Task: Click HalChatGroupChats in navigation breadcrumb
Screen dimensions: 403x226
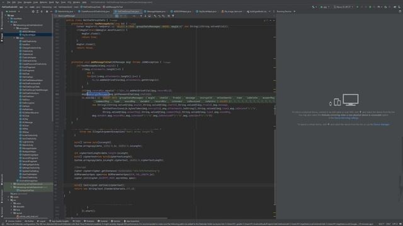Action: coord(90,7)
